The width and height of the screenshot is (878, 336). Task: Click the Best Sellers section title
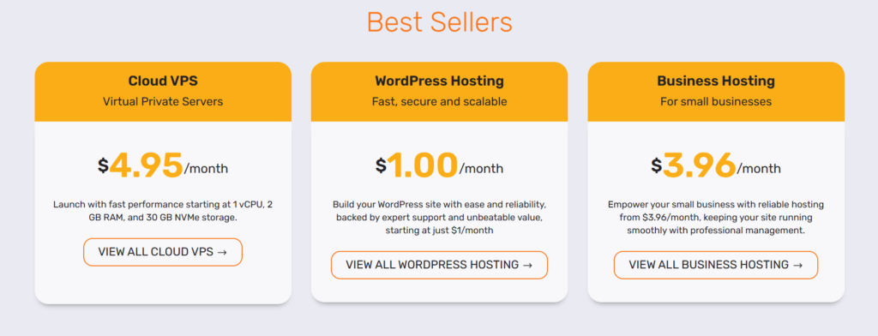click(440, 21)
